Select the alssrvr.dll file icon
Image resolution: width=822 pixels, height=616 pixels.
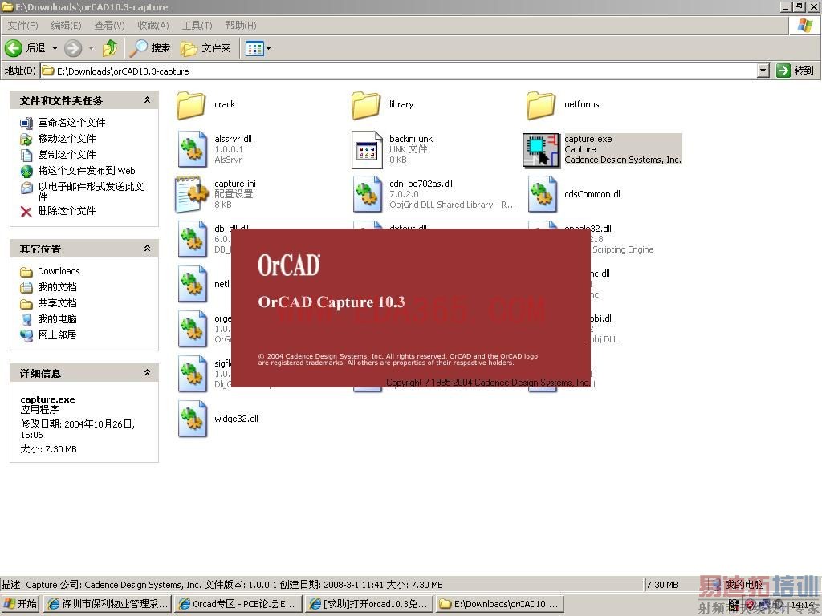(192, 150)
